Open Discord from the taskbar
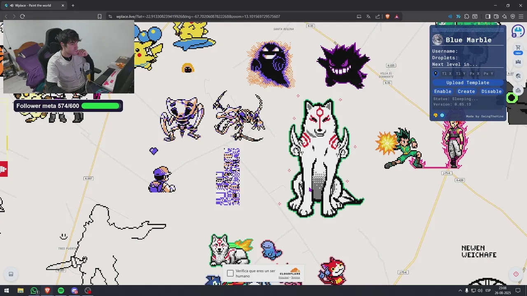 pos(75,291)
